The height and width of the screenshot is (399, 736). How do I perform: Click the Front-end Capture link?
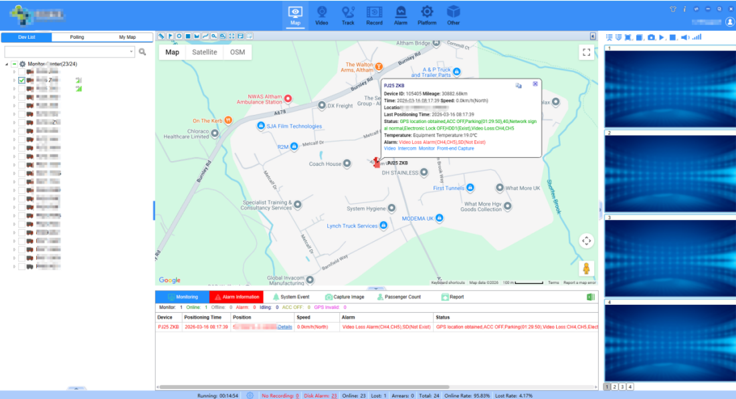point(455,148)
